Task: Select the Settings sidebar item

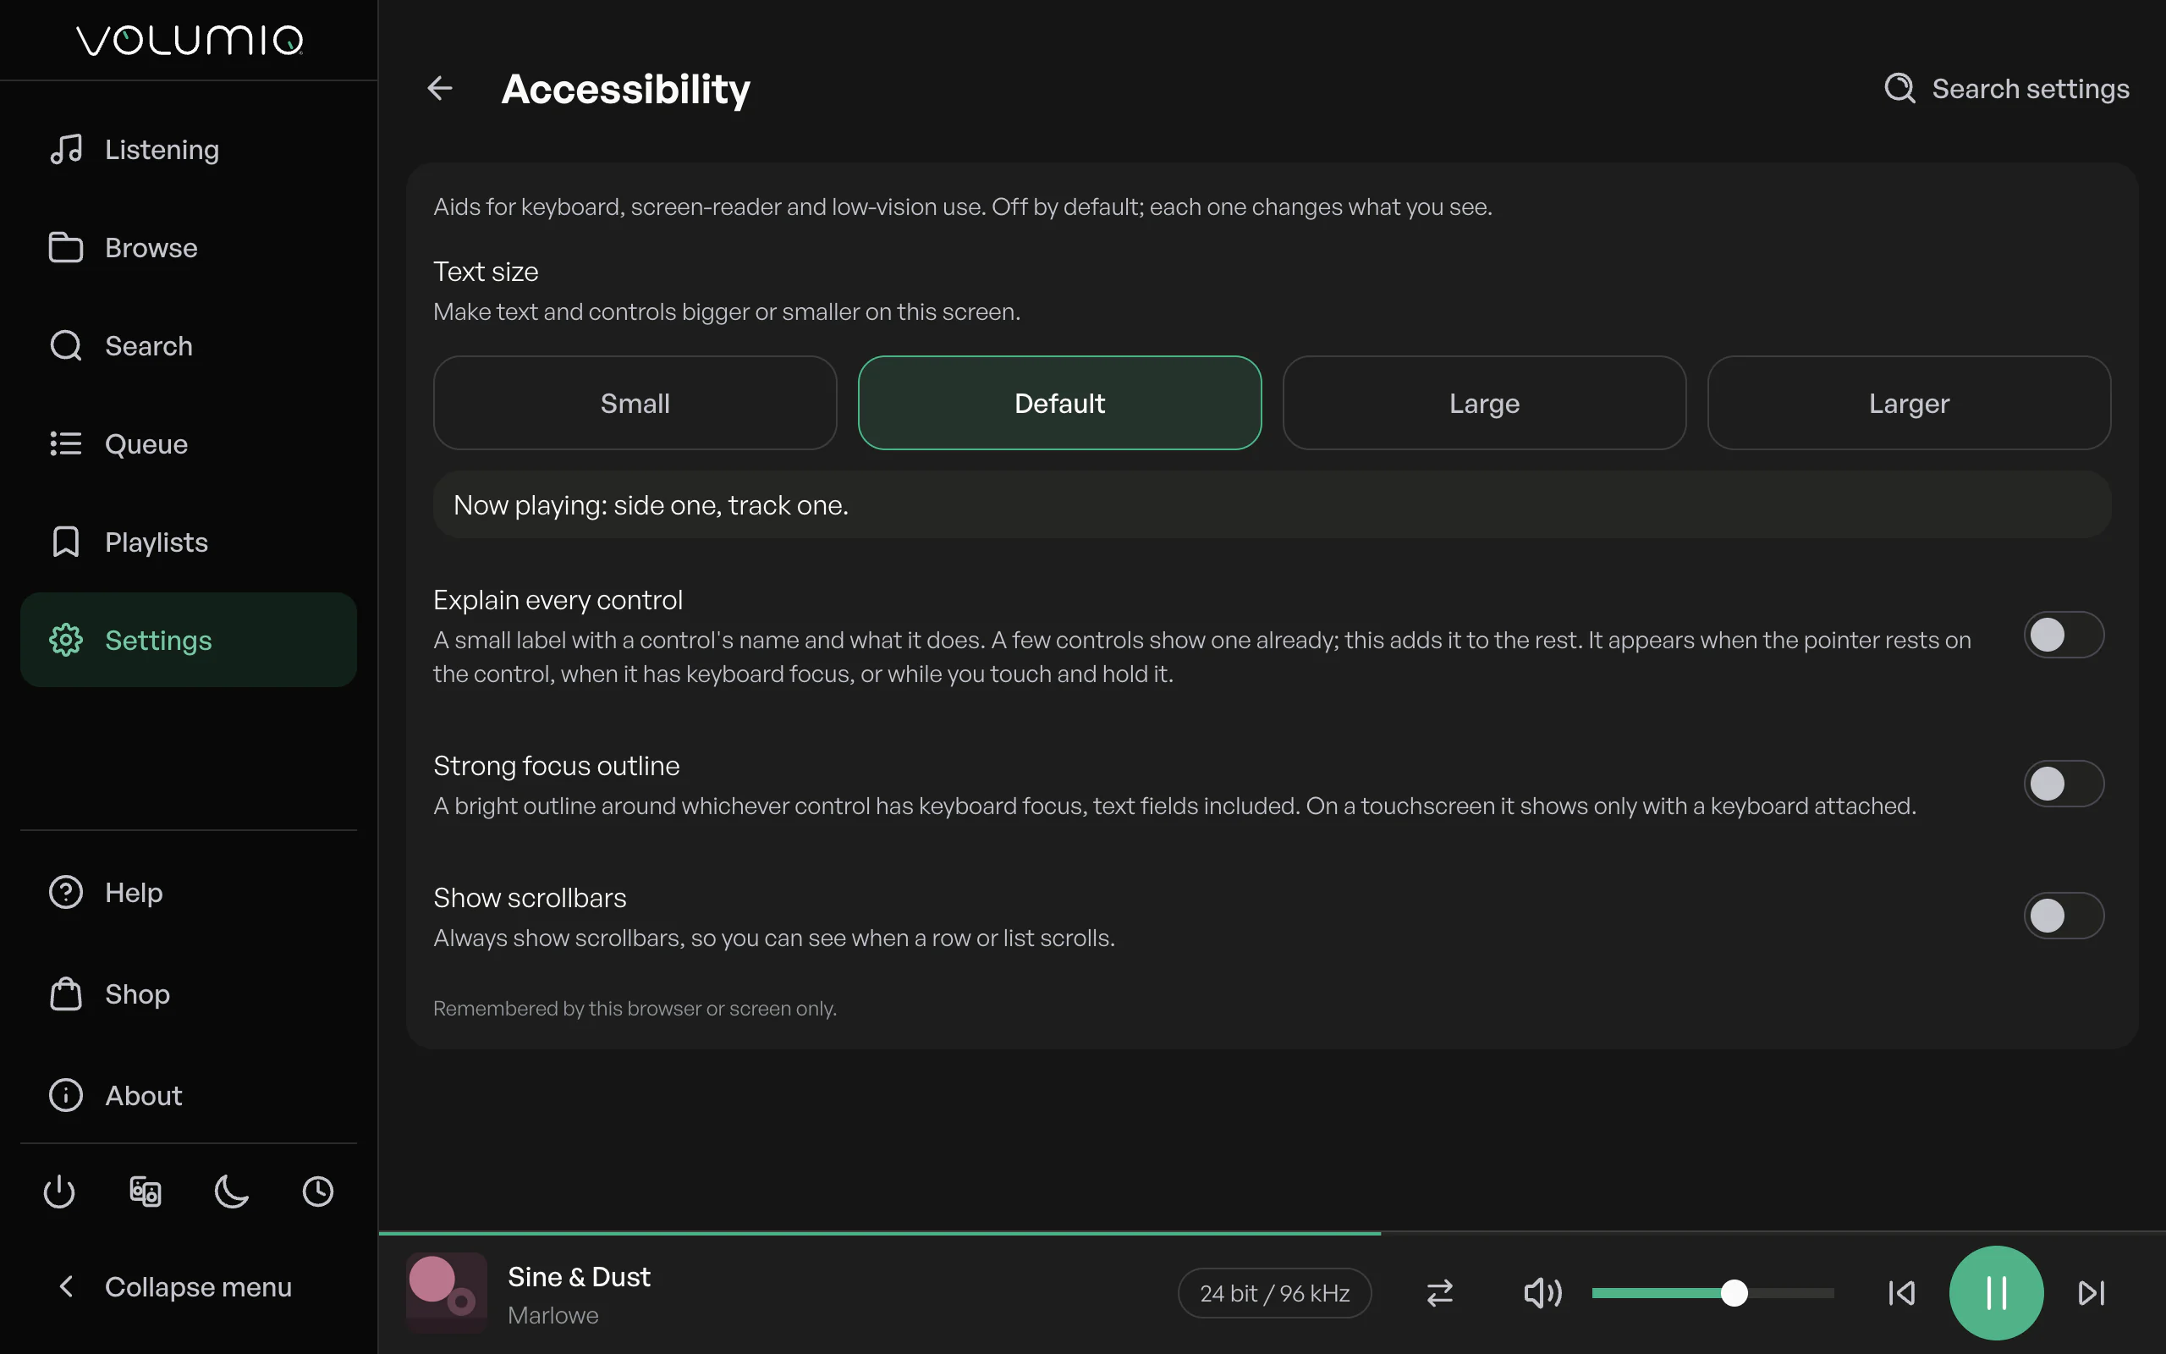Action: [189, 640]
